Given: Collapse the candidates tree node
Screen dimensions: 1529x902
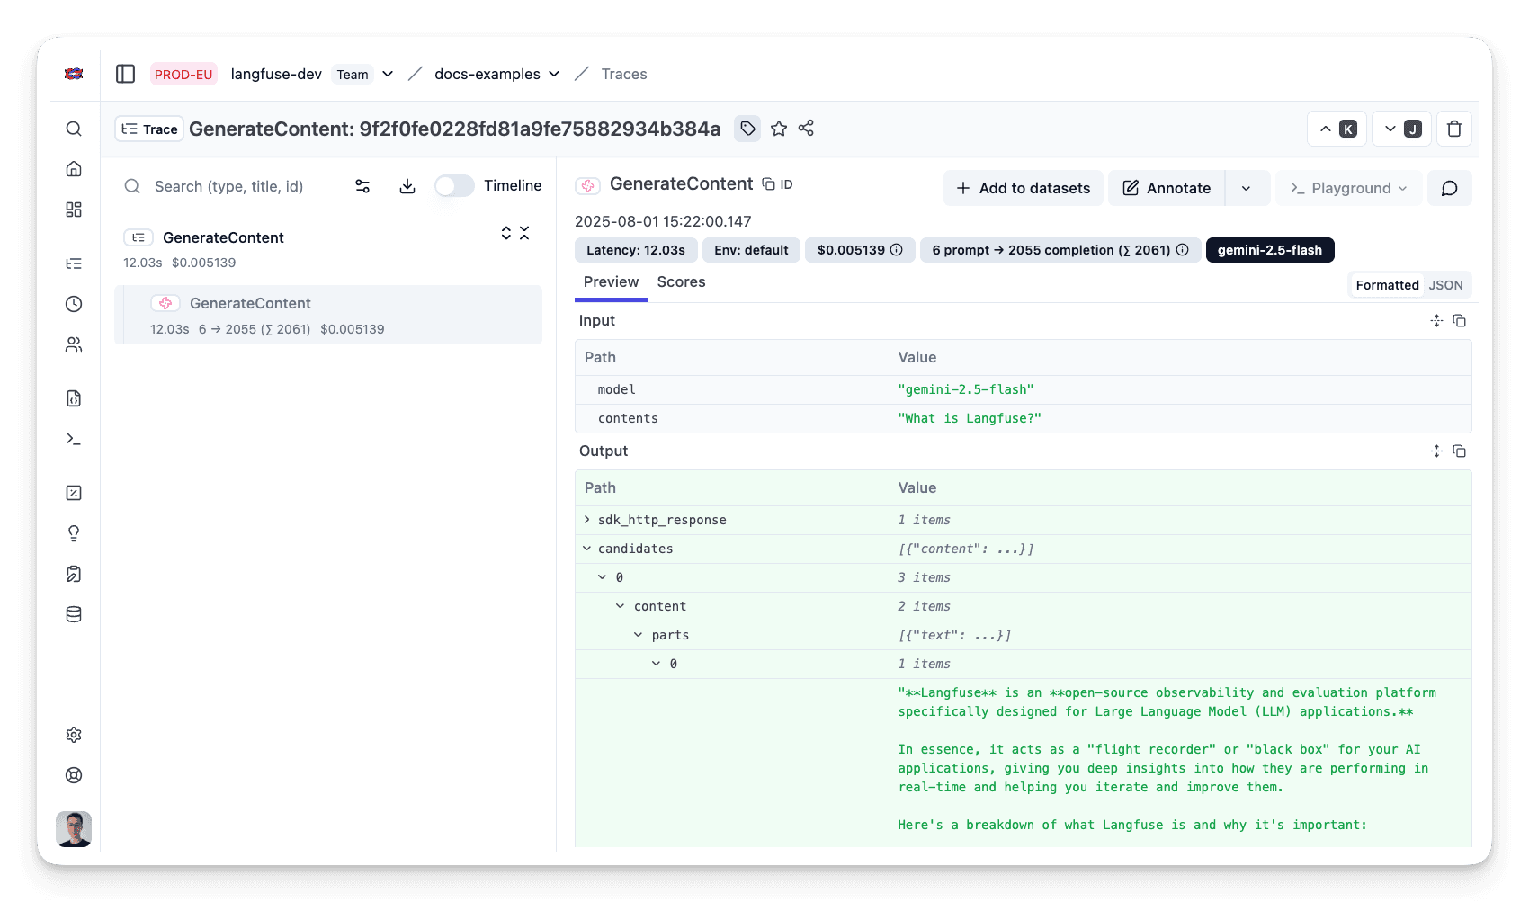Looking at the screenshot, I should [587, 549].
